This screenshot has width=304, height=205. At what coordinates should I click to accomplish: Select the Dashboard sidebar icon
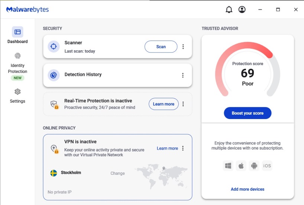(17, 32)
